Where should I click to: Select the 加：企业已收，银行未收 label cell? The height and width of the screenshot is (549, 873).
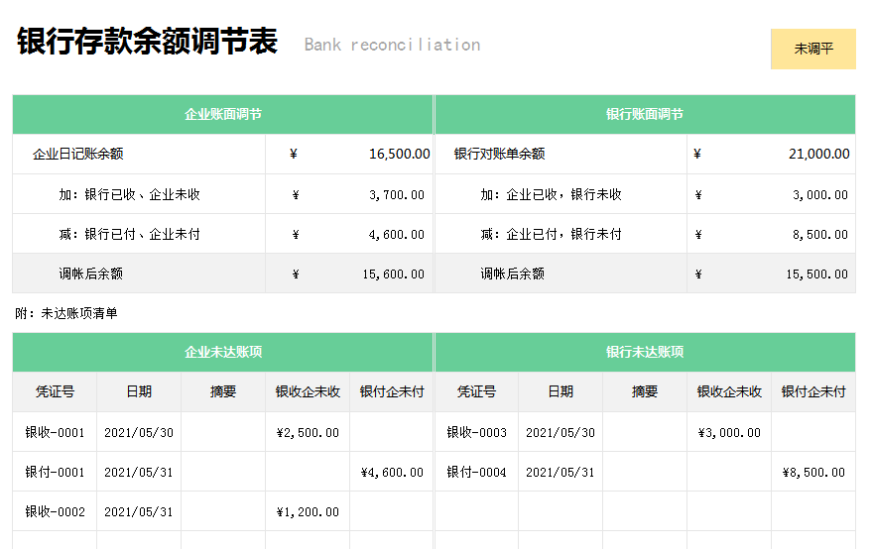point(551,194)
